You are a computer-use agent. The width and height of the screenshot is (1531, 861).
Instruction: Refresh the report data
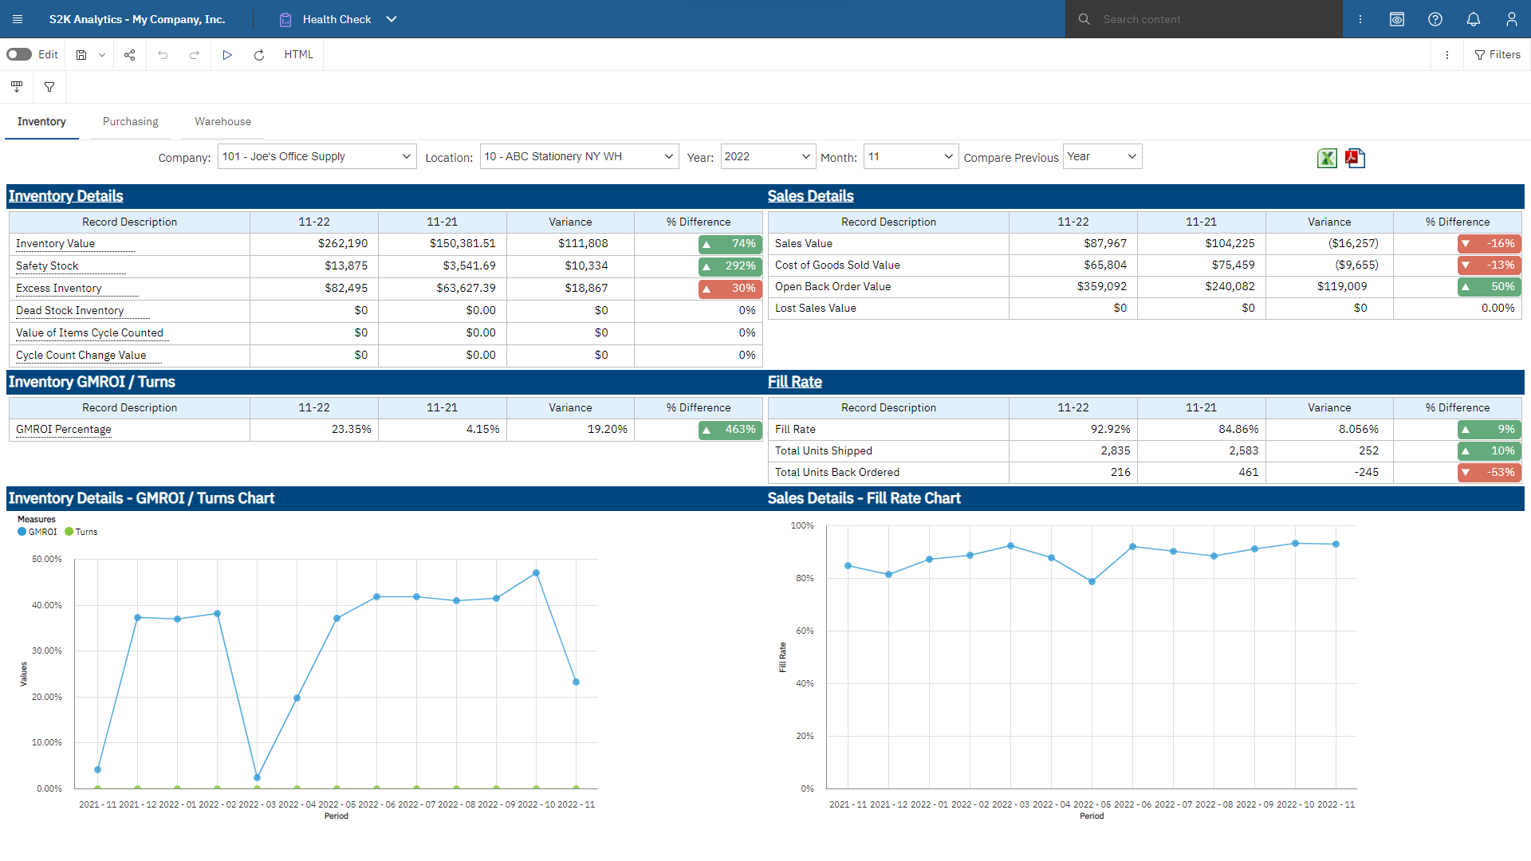coord(258,54)
